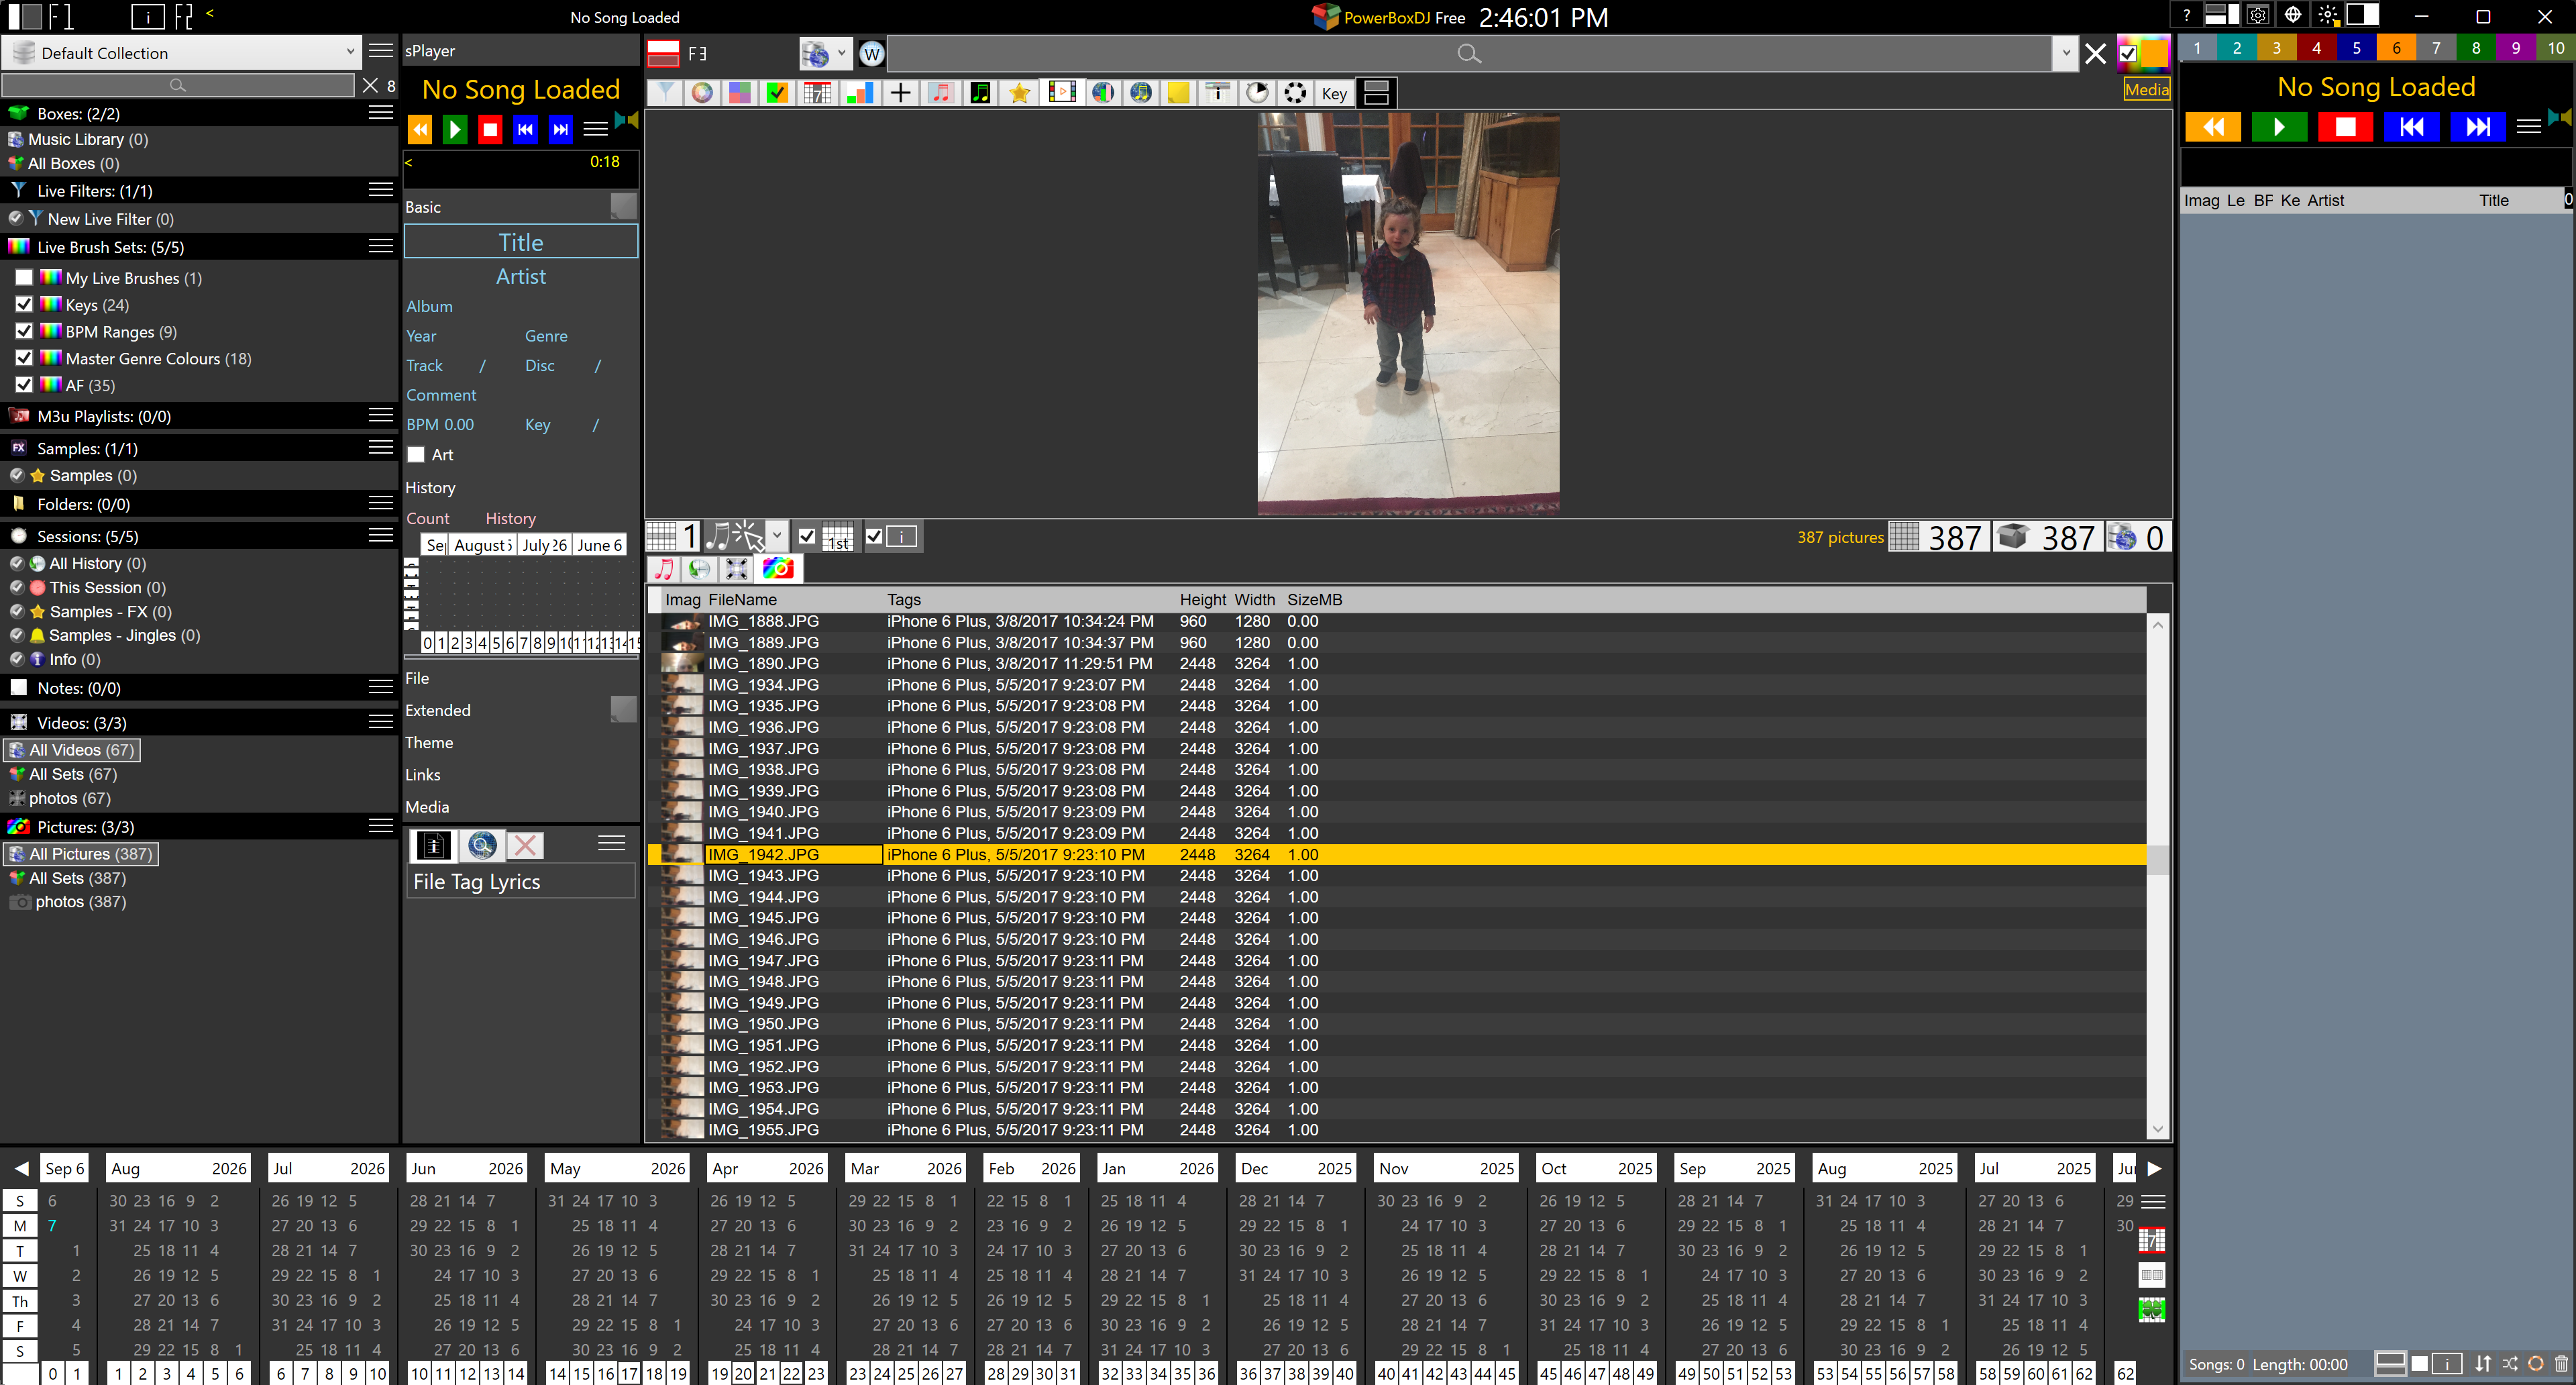Click the gold star favourites icon
The image size is (2576, 1385).
(x=1019, y=93)
